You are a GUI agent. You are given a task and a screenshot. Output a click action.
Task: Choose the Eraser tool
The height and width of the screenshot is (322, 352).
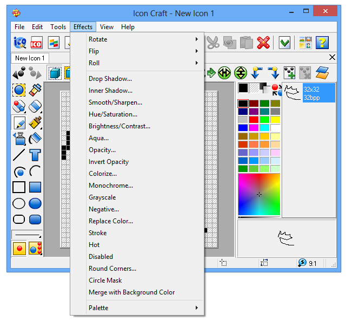[x=35, y=106]
